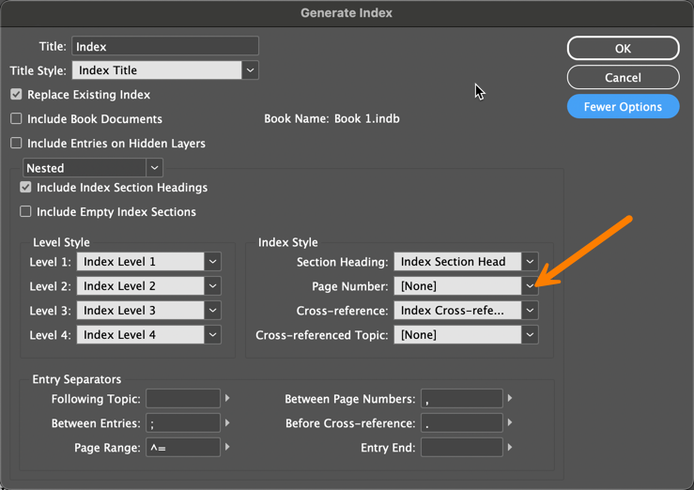This screenshot has height=490, width=694.
Task: Click OK to generate the index
Action: coord(623,49)
